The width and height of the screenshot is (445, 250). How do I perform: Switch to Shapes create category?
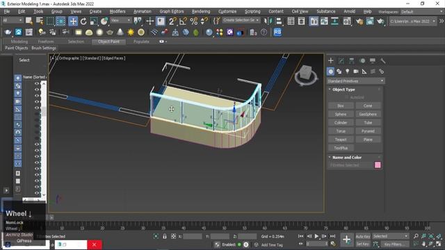click(x=339, y=72)
